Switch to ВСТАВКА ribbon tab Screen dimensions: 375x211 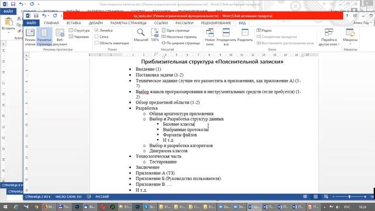(x=74, y=23)
